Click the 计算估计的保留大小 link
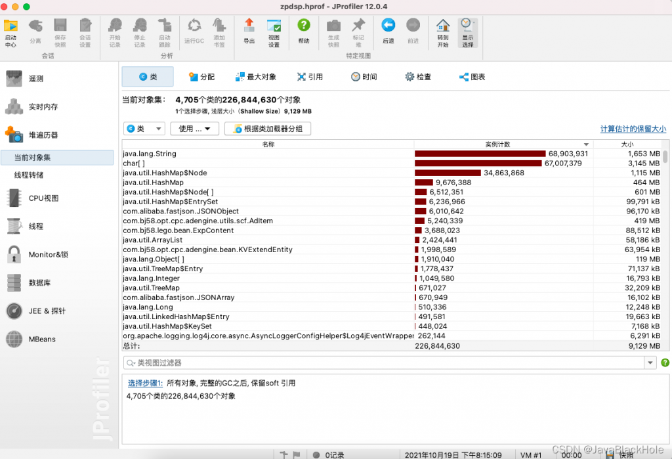This screenshot has height=459, width=672. click(633, 129)
